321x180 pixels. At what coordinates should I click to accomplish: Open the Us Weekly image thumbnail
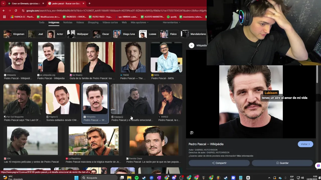pos(92,57)
